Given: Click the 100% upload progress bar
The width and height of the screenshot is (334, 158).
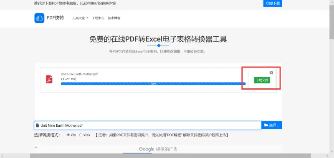Looking at the screenshot, I should point(153,83).
